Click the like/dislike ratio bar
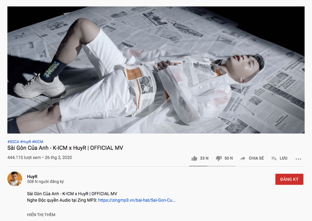 (x=212, y=166)
